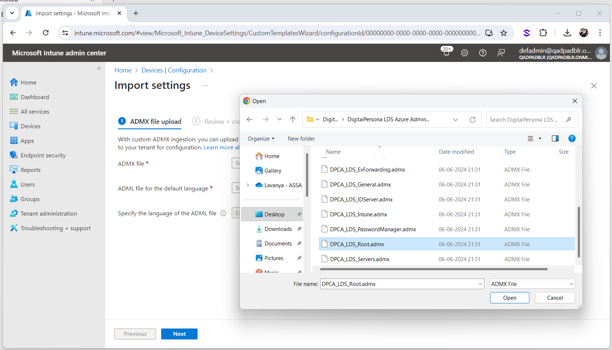612x350 pixels.
Task: Show info tooltip for ADML language
Action: [x=223, y=213]
